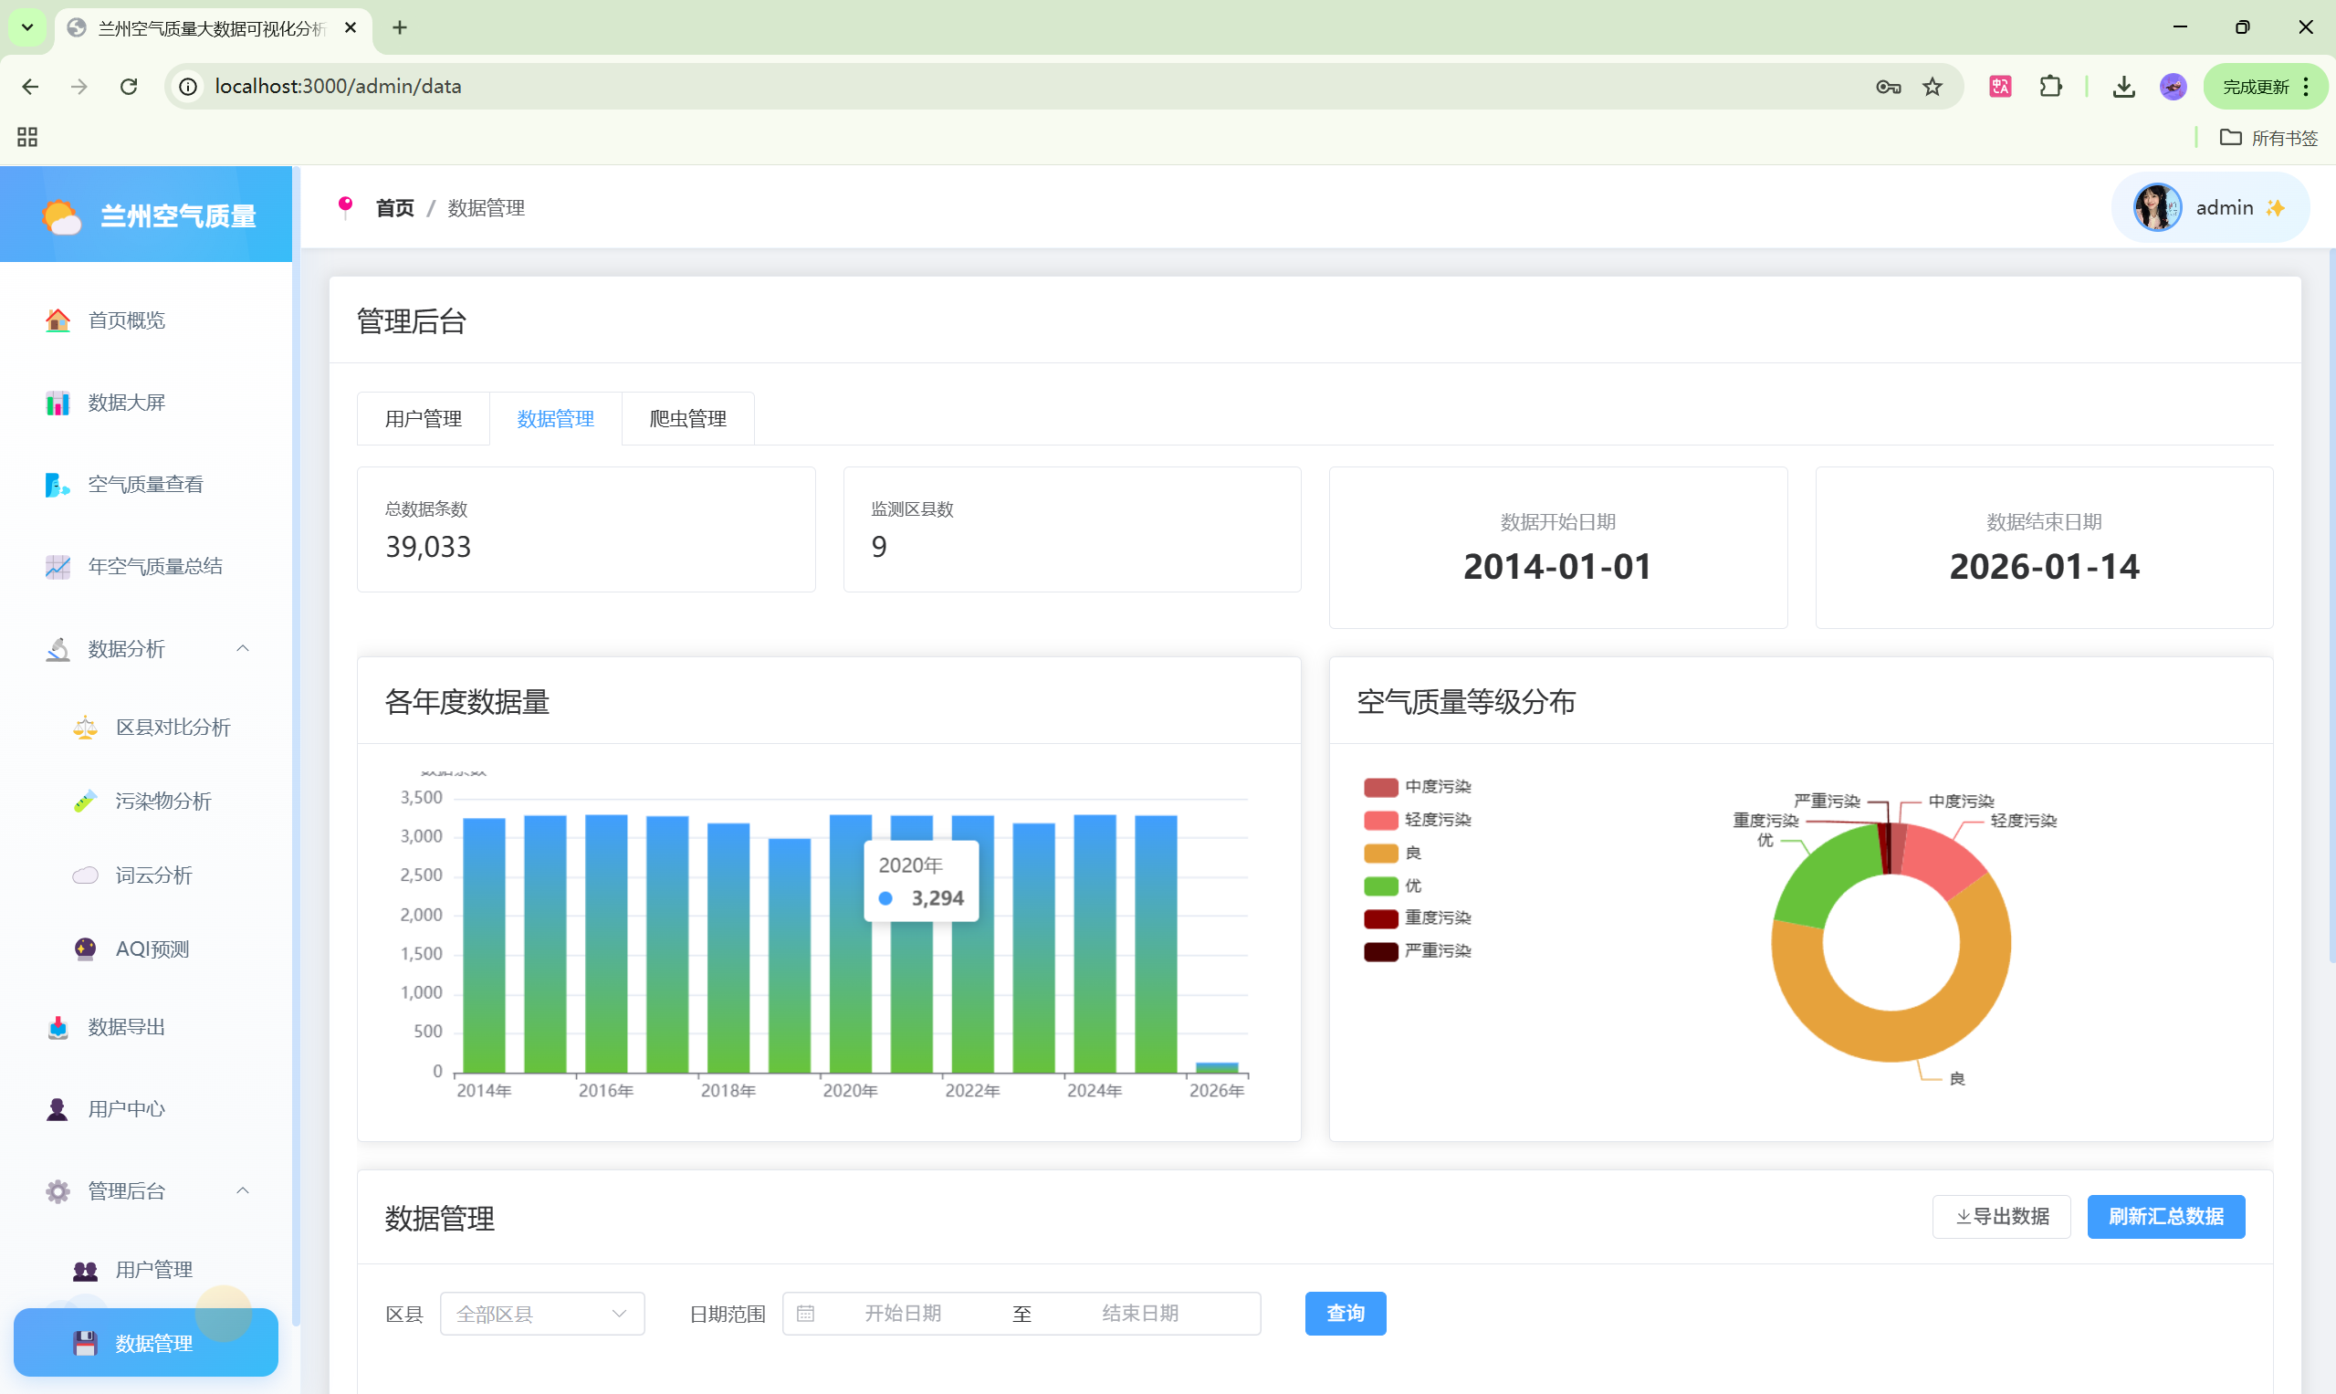Bookmark this page with star icon

pyautogui.click(x=1933, y=87)
